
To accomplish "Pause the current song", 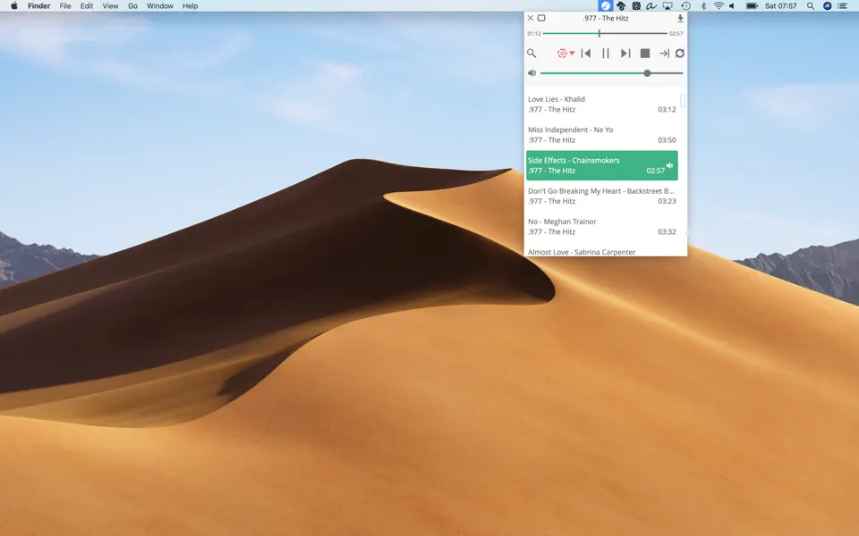I will (606, 54).
